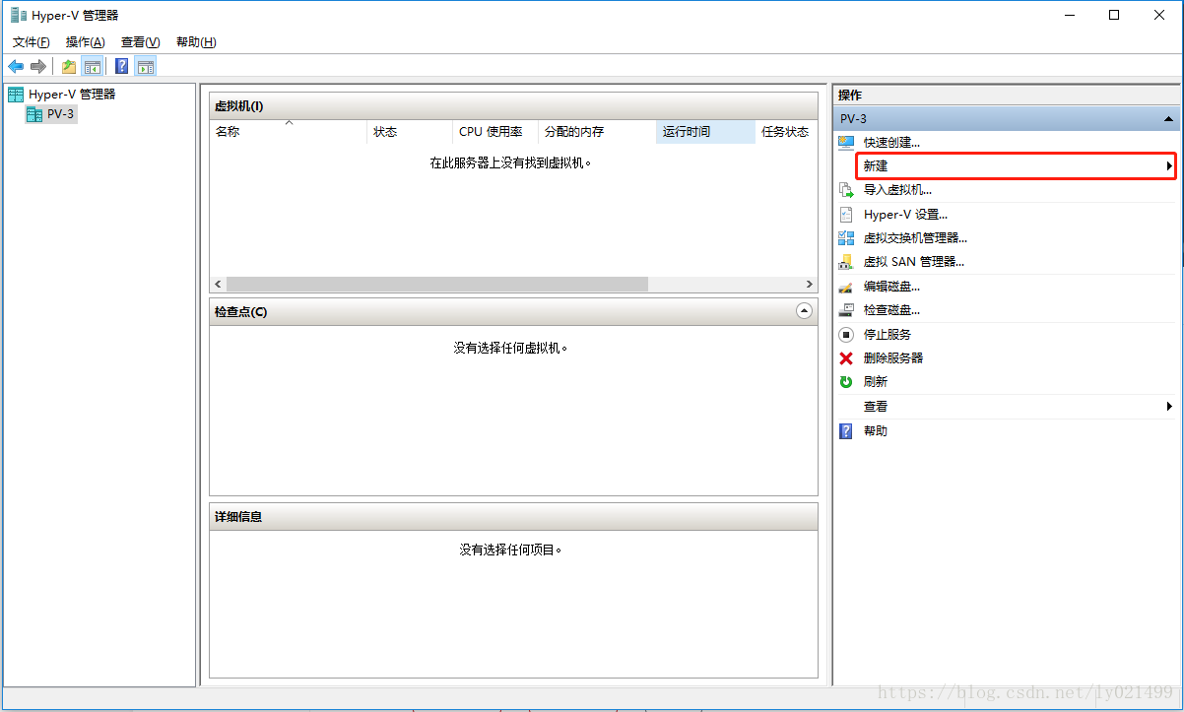The height and width of the screenshot is (712, 1184).
Task: Click the Hyper-V 管理器 tree root icon
Action: [x=16, y=94]
